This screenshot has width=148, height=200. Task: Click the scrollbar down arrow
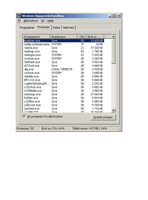coord(113,110)
